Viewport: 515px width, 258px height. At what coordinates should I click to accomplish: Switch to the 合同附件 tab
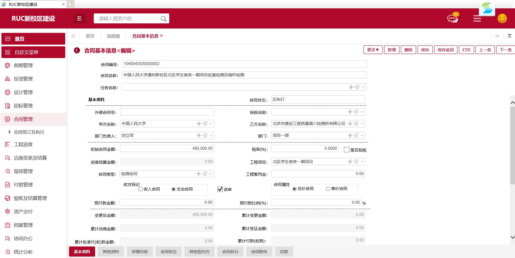pyautogui.click(x=259, y=252)
